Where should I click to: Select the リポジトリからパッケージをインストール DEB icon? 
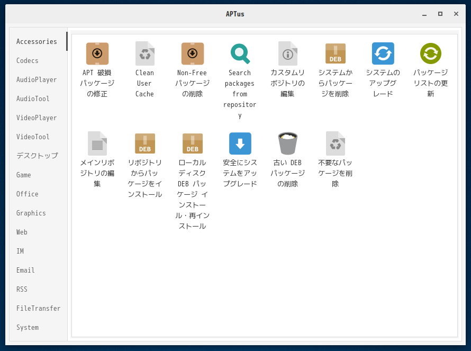tap(145, 143)
